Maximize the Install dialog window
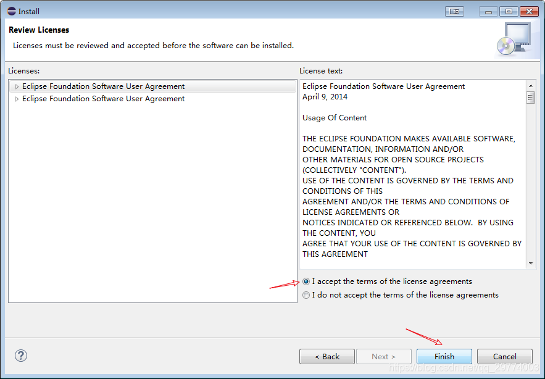The width and height of the screenshot is (545, 379). point(509,12)
